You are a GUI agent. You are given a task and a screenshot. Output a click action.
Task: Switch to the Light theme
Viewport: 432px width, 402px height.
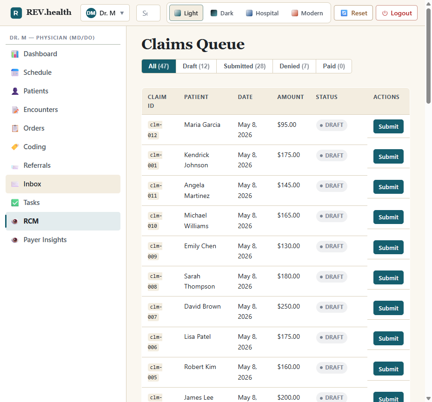(x=186, y=13)
